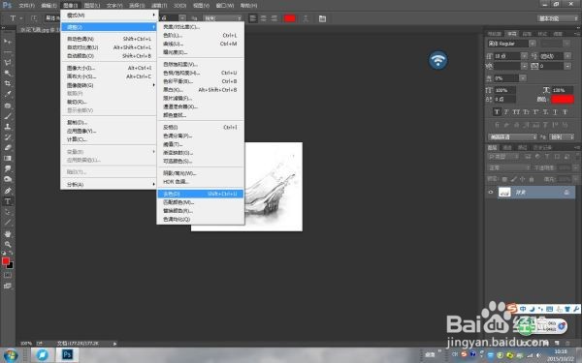Choose Invert (Ctrl+I) menu item
The image size is (582, 363).
tap(200, 127)
